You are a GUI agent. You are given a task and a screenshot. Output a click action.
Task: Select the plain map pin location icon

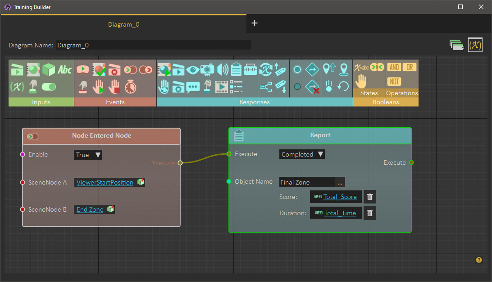click(x=344, y=69)
